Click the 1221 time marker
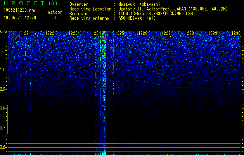This screenshot has width=244, height=155. [27, 33]
